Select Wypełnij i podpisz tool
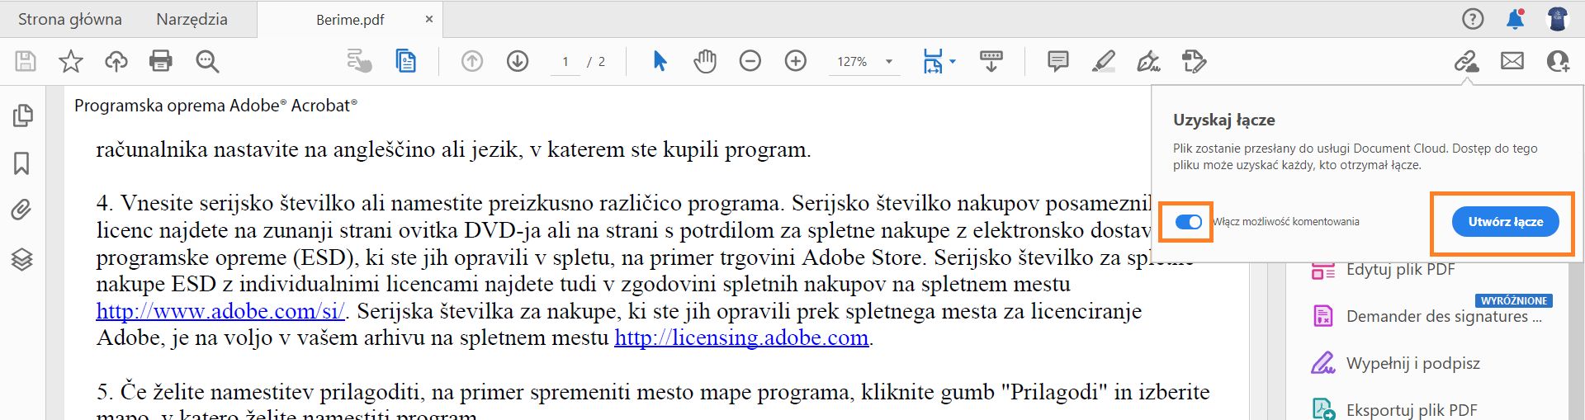Viewport: 1585px width, 420px height. tap(1396, 363)
